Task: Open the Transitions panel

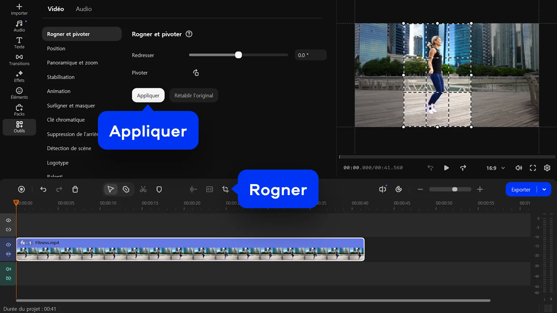Action: click(x=19, y=60)
